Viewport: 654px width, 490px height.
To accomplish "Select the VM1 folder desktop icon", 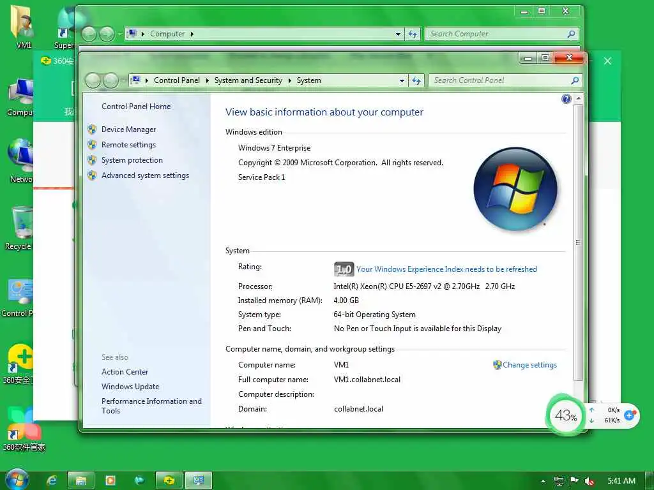I will point(24,27).
